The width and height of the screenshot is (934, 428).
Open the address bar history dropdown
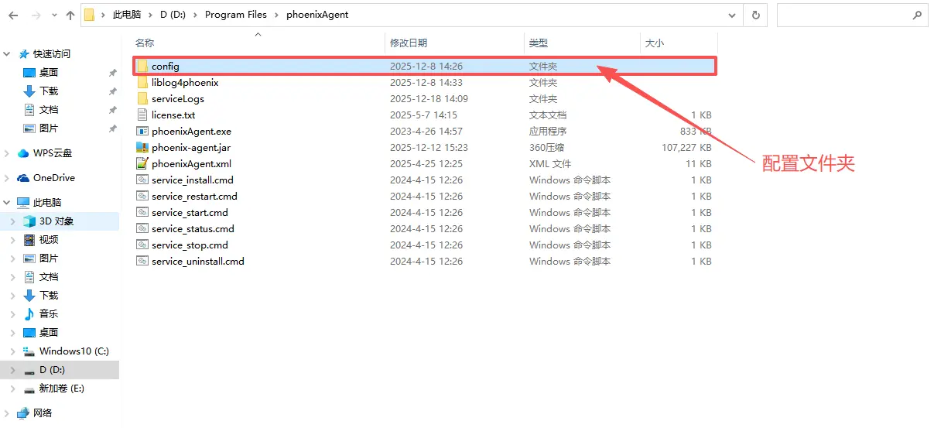pyautogui.click(x=732, y=15)
